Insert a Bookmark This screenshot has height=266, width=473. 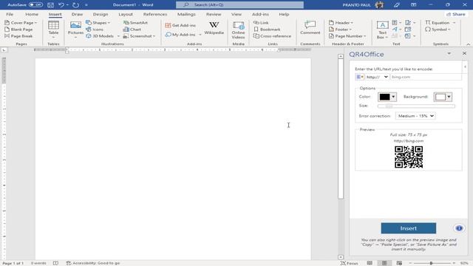[x=268, y=30]
